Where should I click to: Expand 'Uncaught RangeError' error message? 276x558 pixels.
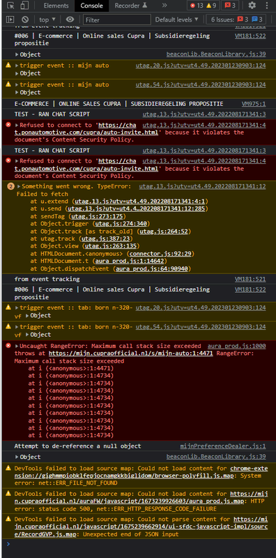pos(17,346)
